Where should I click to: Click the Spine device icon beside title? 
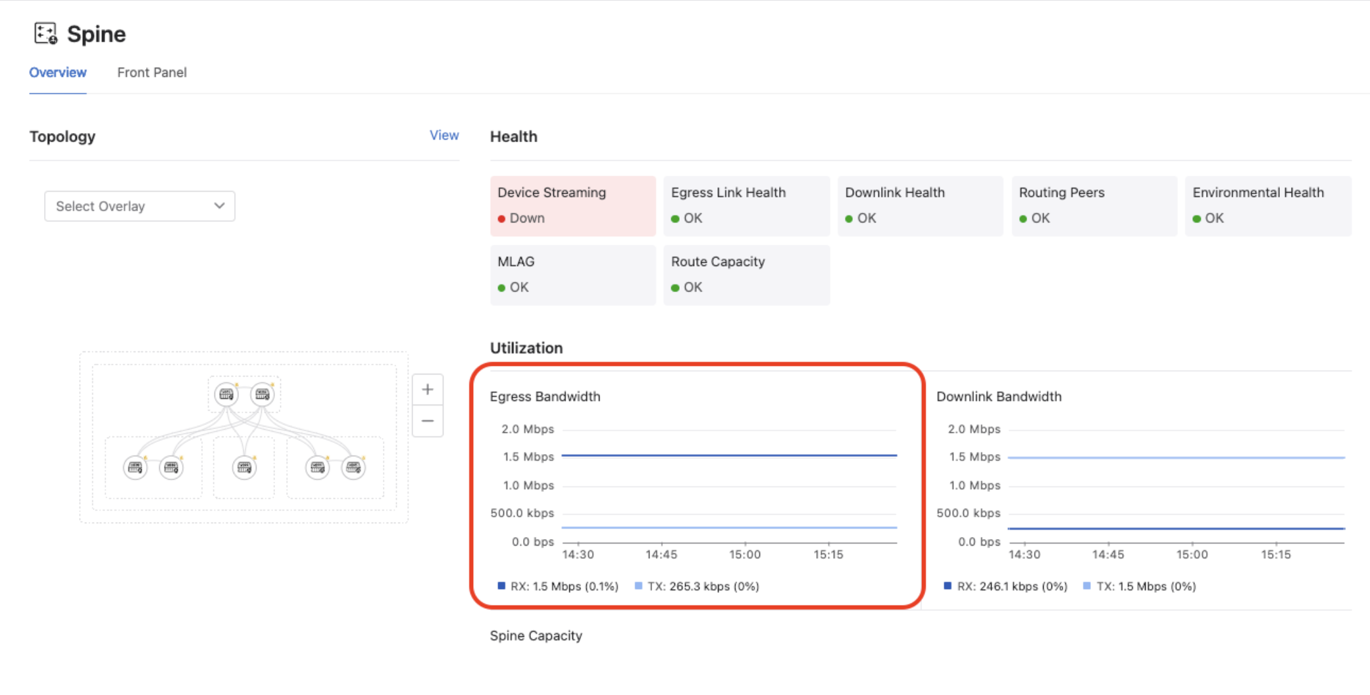click(45, 34)
